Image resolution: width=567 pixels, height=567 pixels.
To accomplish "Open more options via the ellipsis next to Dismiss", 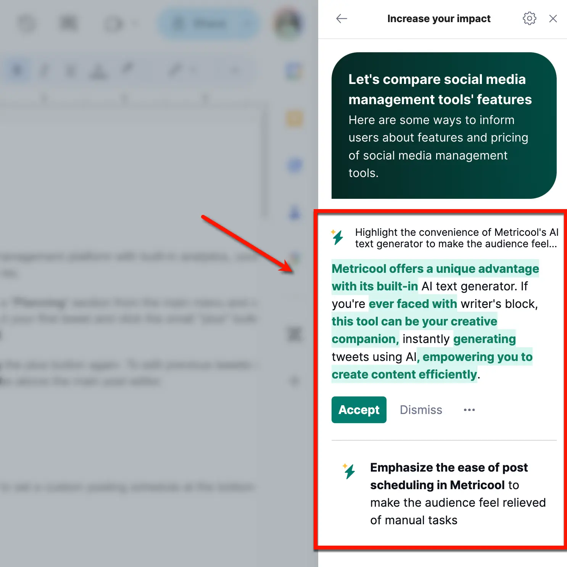I will click(469, 410).
